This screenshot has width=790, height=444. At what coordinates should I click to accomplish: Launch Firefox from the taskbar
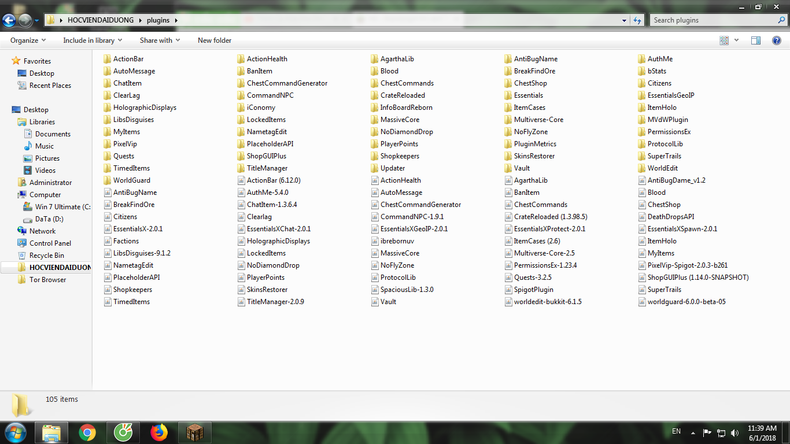[x=159, y=432]
